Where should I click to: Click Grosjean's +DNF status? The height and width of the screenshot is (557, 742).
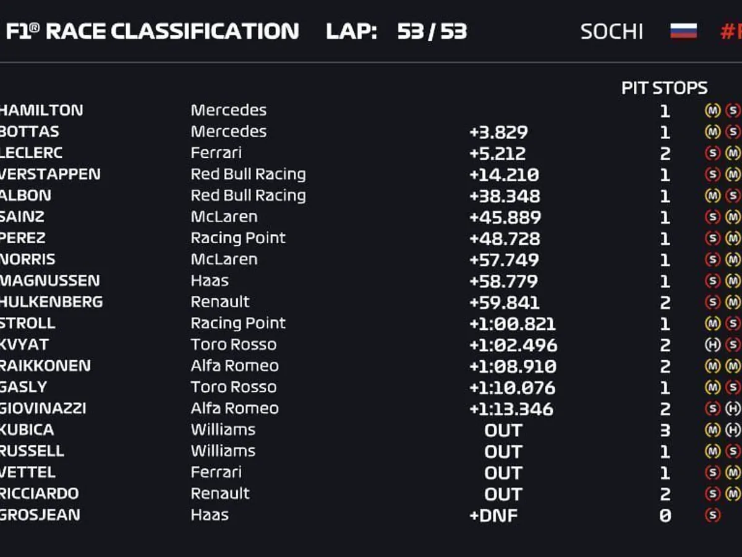[x=493, y=516]
